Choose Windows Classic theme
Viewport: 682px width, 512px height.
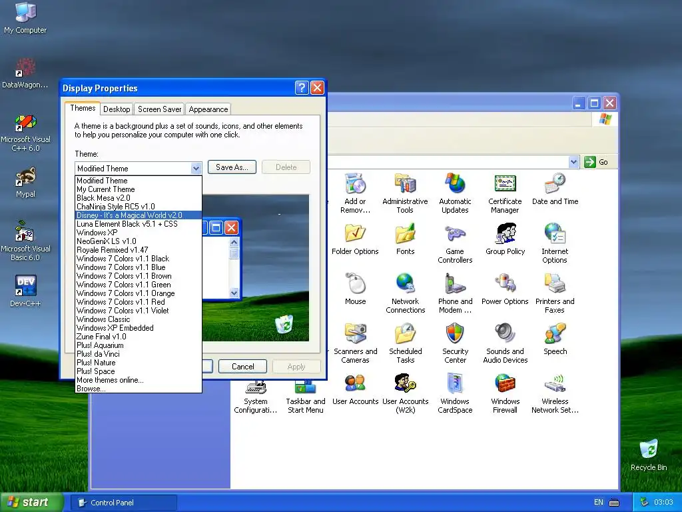pyautogui.click(x=139, y=319)
